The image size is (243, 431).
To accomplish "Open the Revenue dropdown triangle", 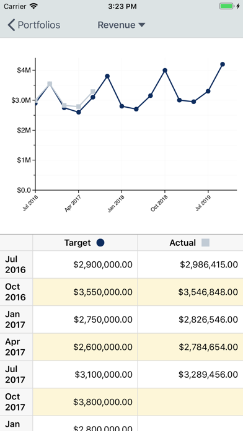I will click(x=141, y=25).
